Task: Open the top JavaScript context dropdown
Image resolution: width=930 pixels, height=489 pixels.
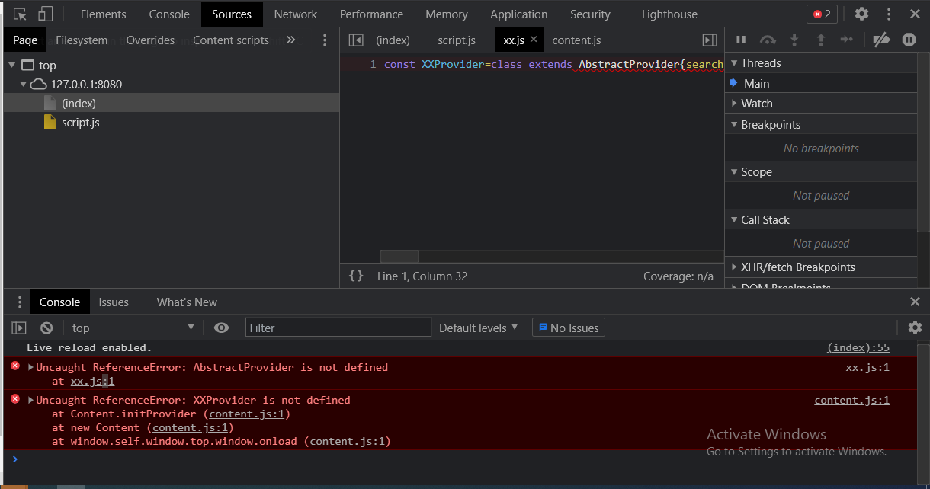Action: coord(133,328)
